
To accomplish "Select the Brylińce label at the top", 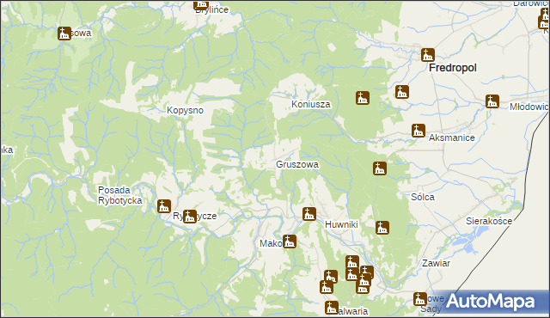I will click(212, 9).
